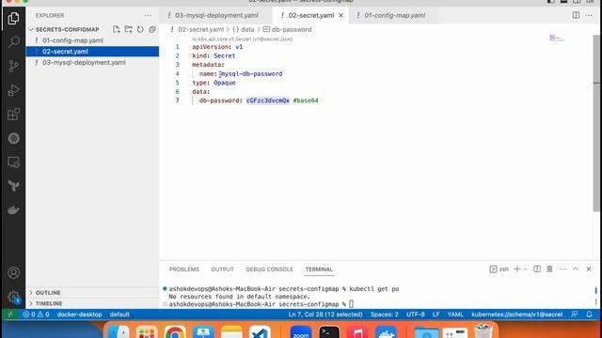The height and width of the screenshot is (338, 602).
Task: Open Zoom from the Dock
Action: (301, 331)
